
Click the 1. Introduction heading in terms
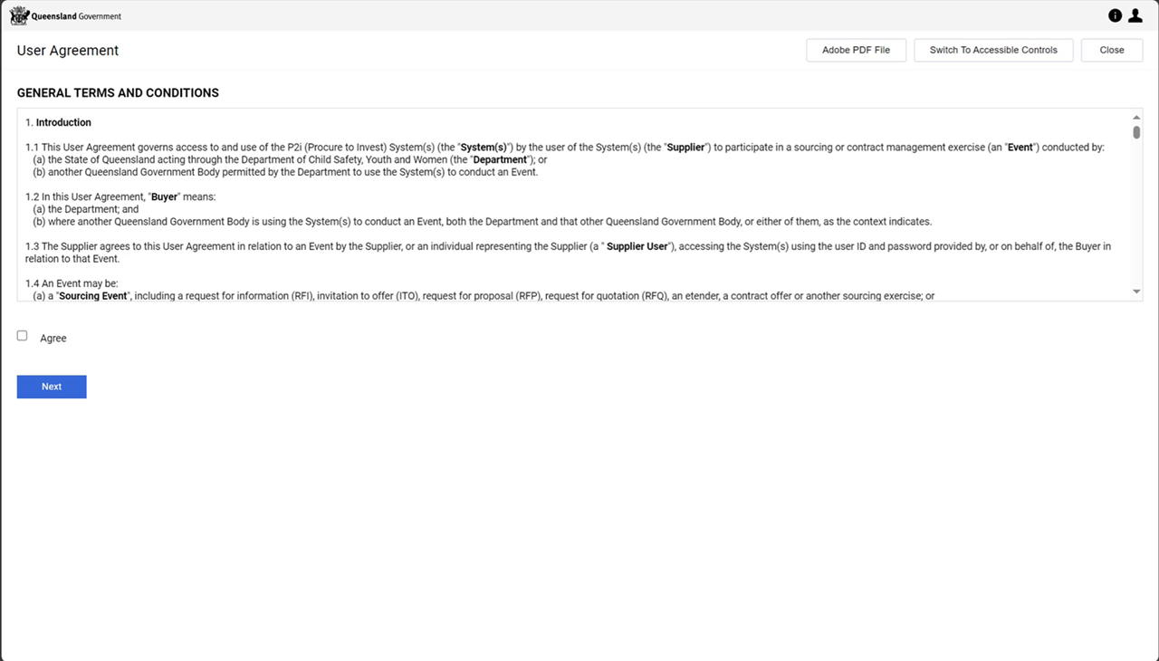click(58, 122)
